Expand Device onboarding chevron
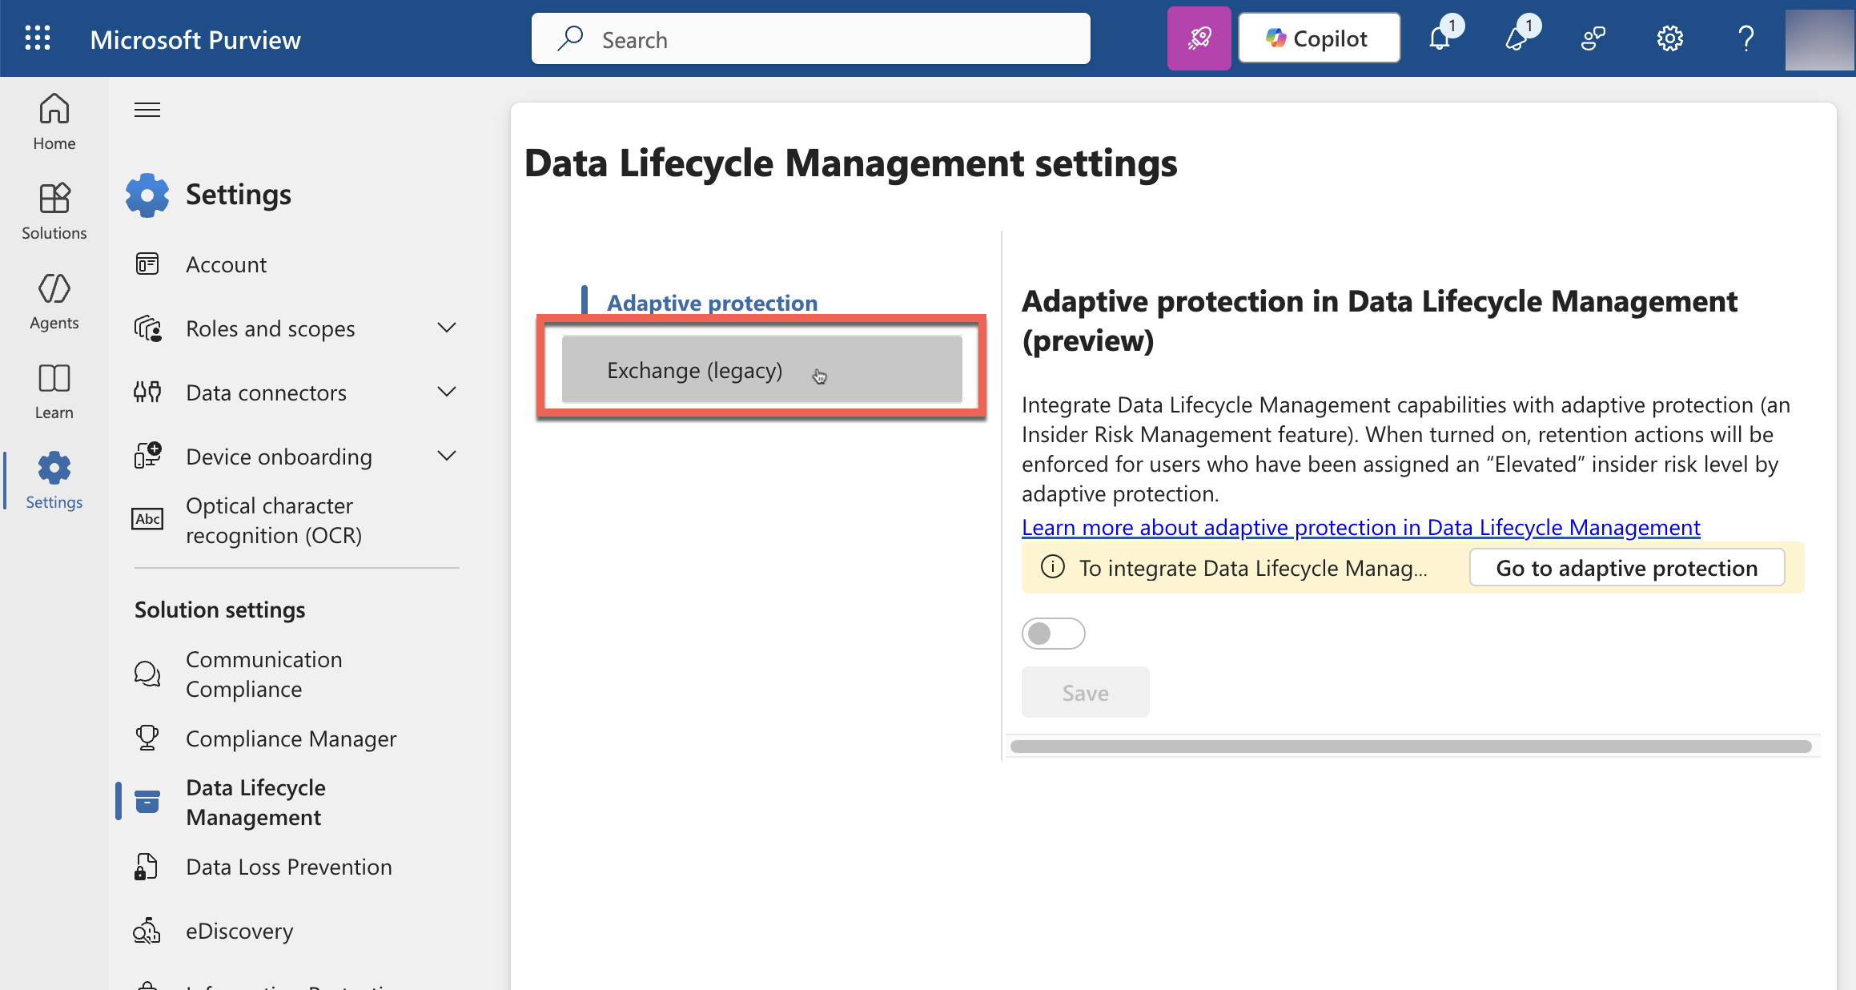 447,456
